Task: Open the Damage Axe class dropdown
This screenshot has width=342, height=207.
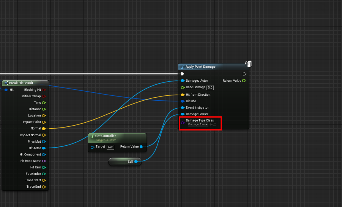Action: [198, 125]
